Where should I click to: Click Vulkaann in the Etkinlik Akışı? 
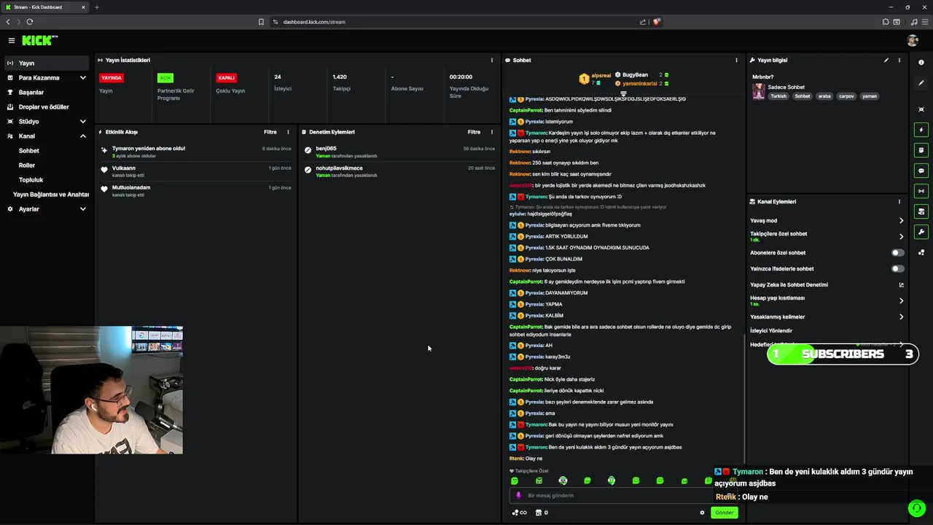(124, 168)
